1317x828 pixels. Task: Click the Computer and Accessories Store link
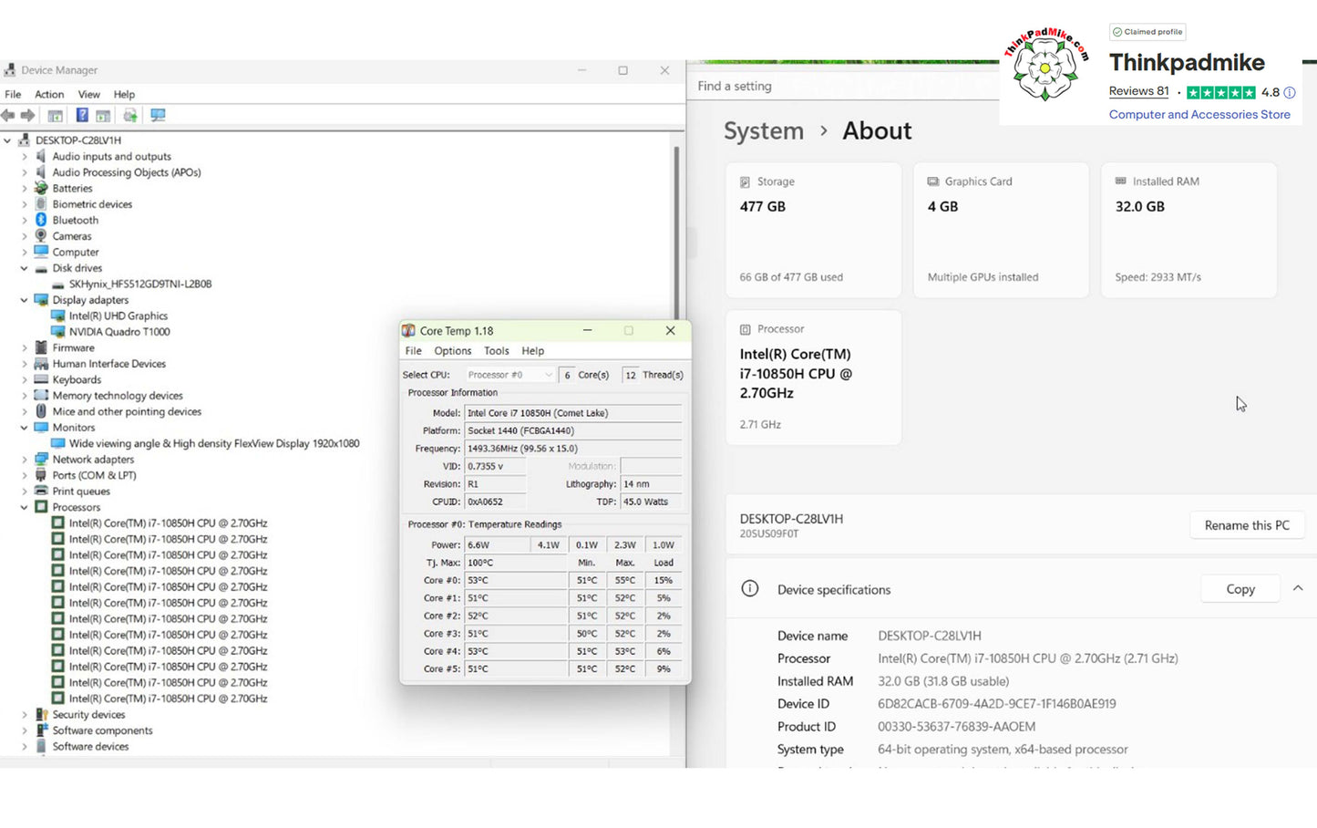pos(1199,115)
